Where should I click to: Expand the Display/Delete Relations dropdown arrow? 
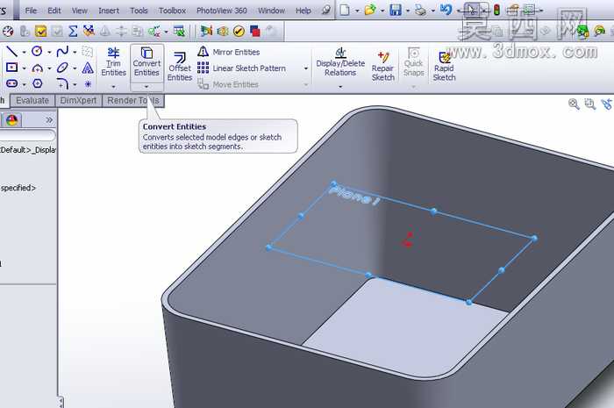340,87
